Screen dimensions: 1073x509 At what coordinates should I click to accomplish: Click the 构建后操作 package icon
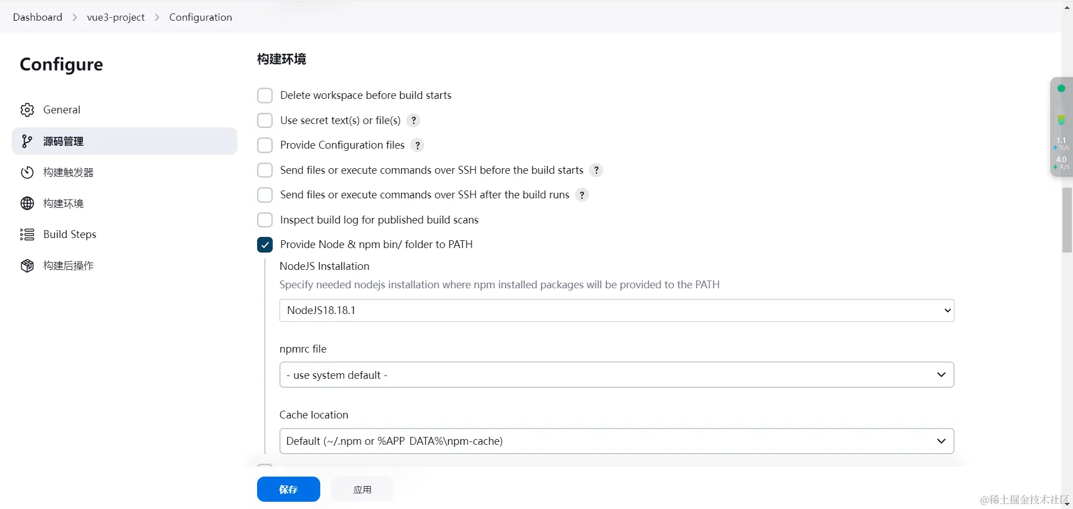pos(27,266)
